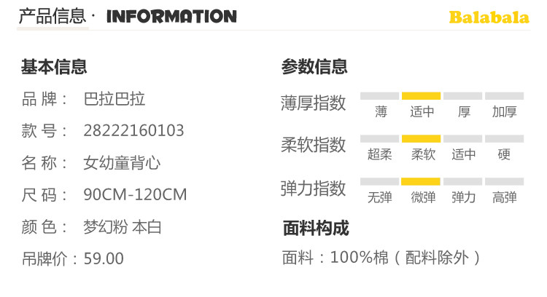This screenshot has height=297, width=547.
Task: Select 超柔 on the softness scale
Action: 380,154
